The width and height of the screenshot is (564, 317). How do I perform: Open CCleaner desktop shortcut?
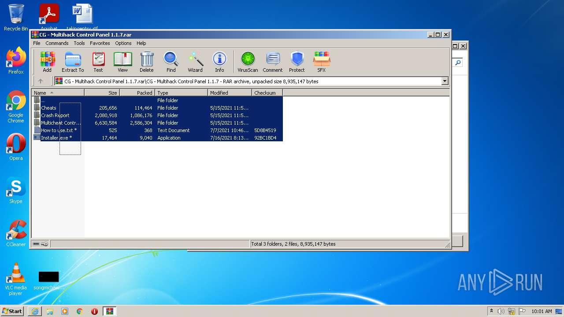pyautogui.click(x=16, y=233)
